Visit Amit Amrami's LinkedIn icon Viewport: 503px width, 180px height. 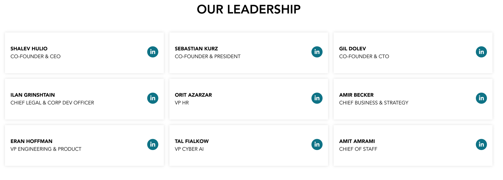coord(481,145)
